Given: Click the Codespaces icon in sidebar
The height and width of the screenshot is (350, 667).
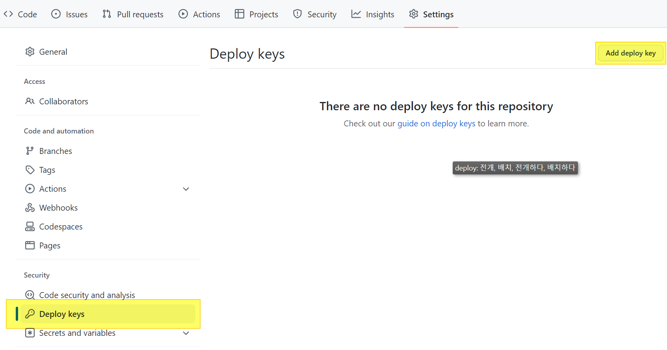Looking at the screenshot, I should [x=30, y=227].
